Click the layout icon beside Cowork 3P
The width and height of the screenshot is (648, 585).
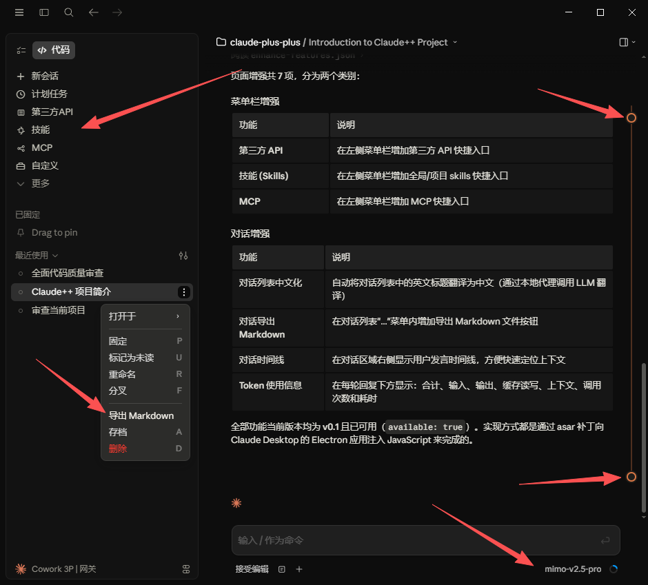(186, 569)
